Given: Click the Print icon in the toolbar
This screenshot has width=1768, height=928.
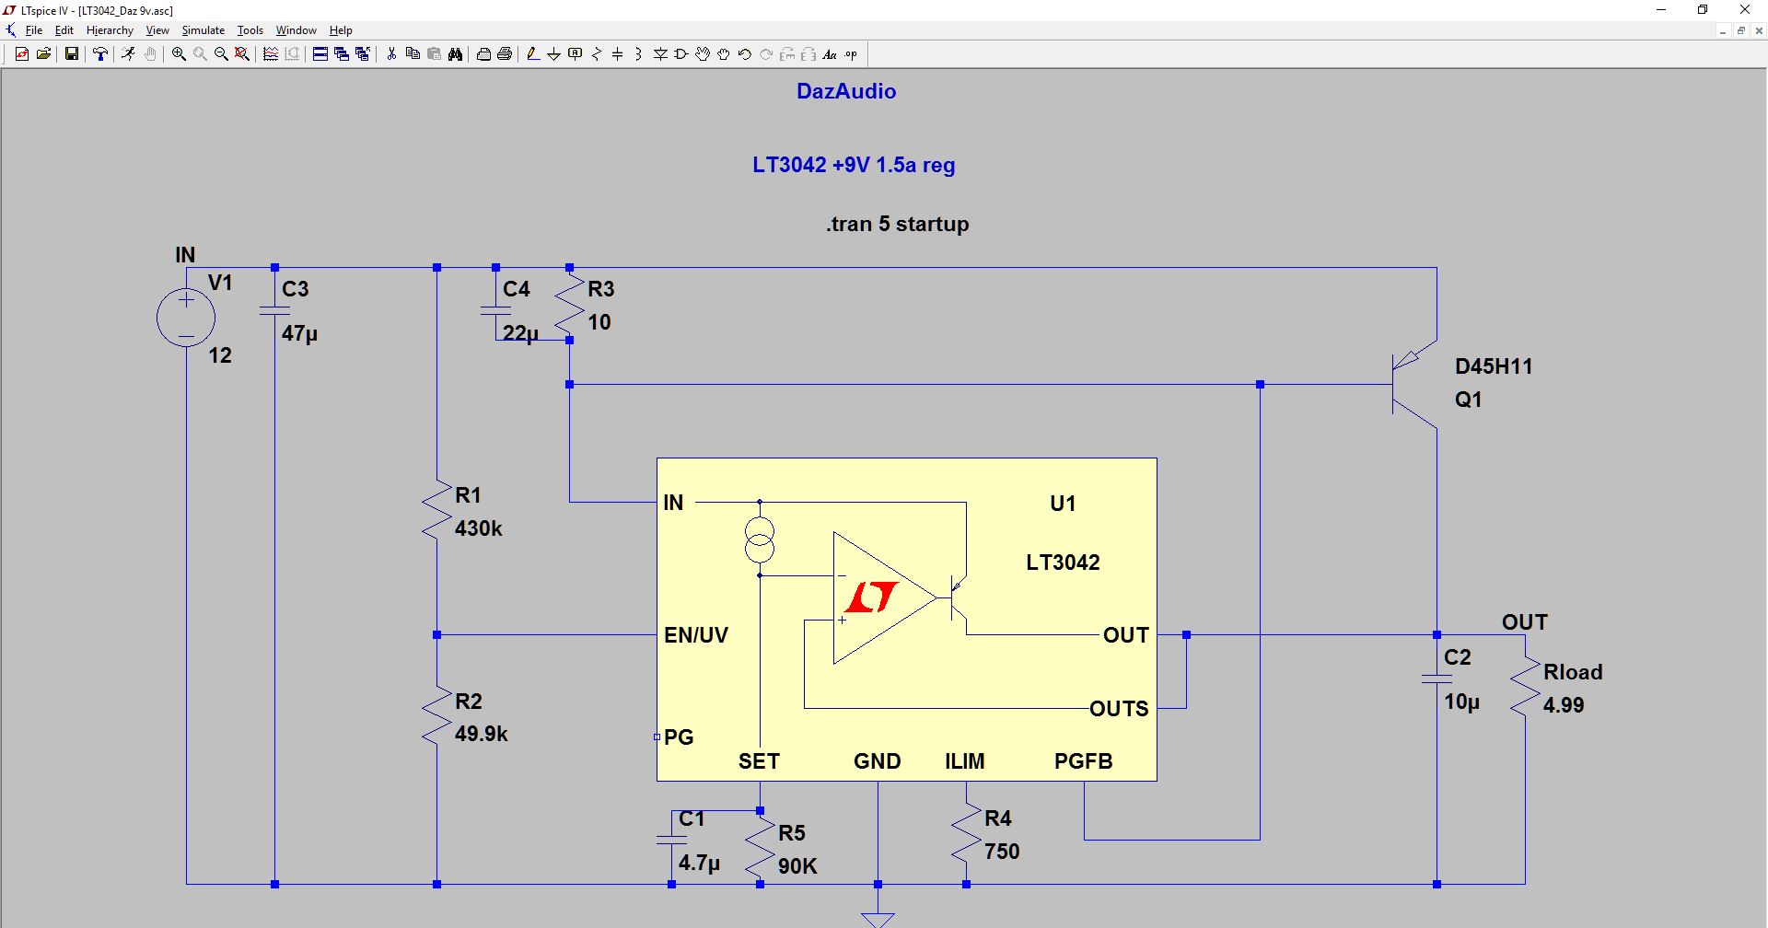Looking at the screenshot, I should click(x=505, y=54).
